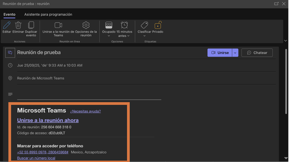Click the vertical scrollbar on the right

coord(286,101)
